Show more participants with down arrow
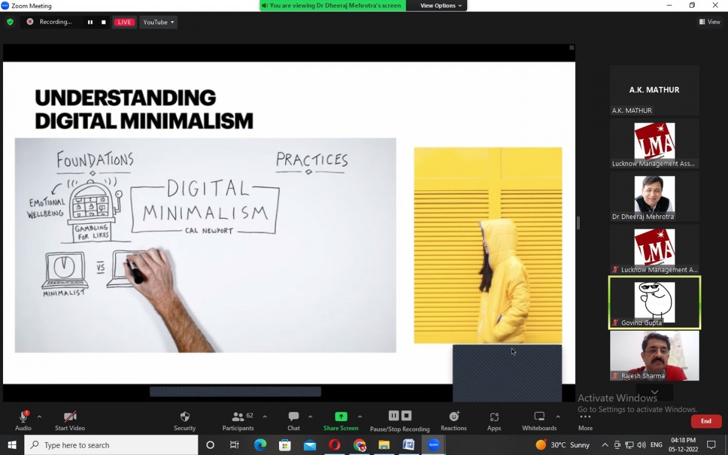728x455 pixels. pyautogui.click(x=654, y=391)
